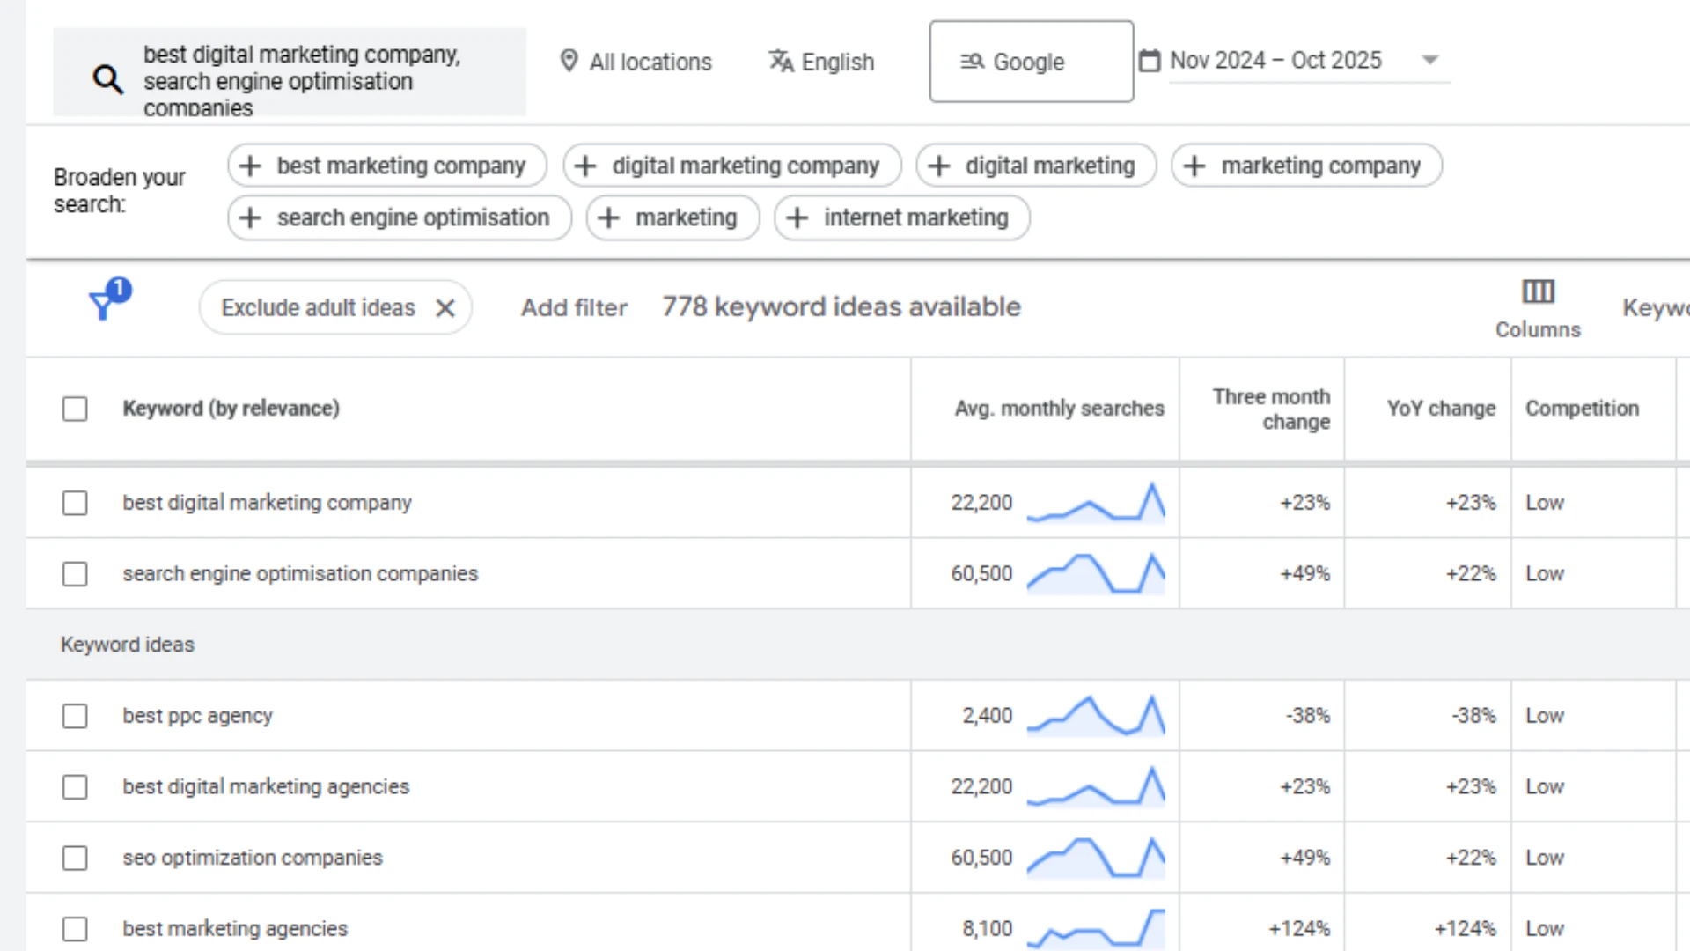Click the +124% three month change value
The image size is (1690, 951).
click(x=1299, y=928)
